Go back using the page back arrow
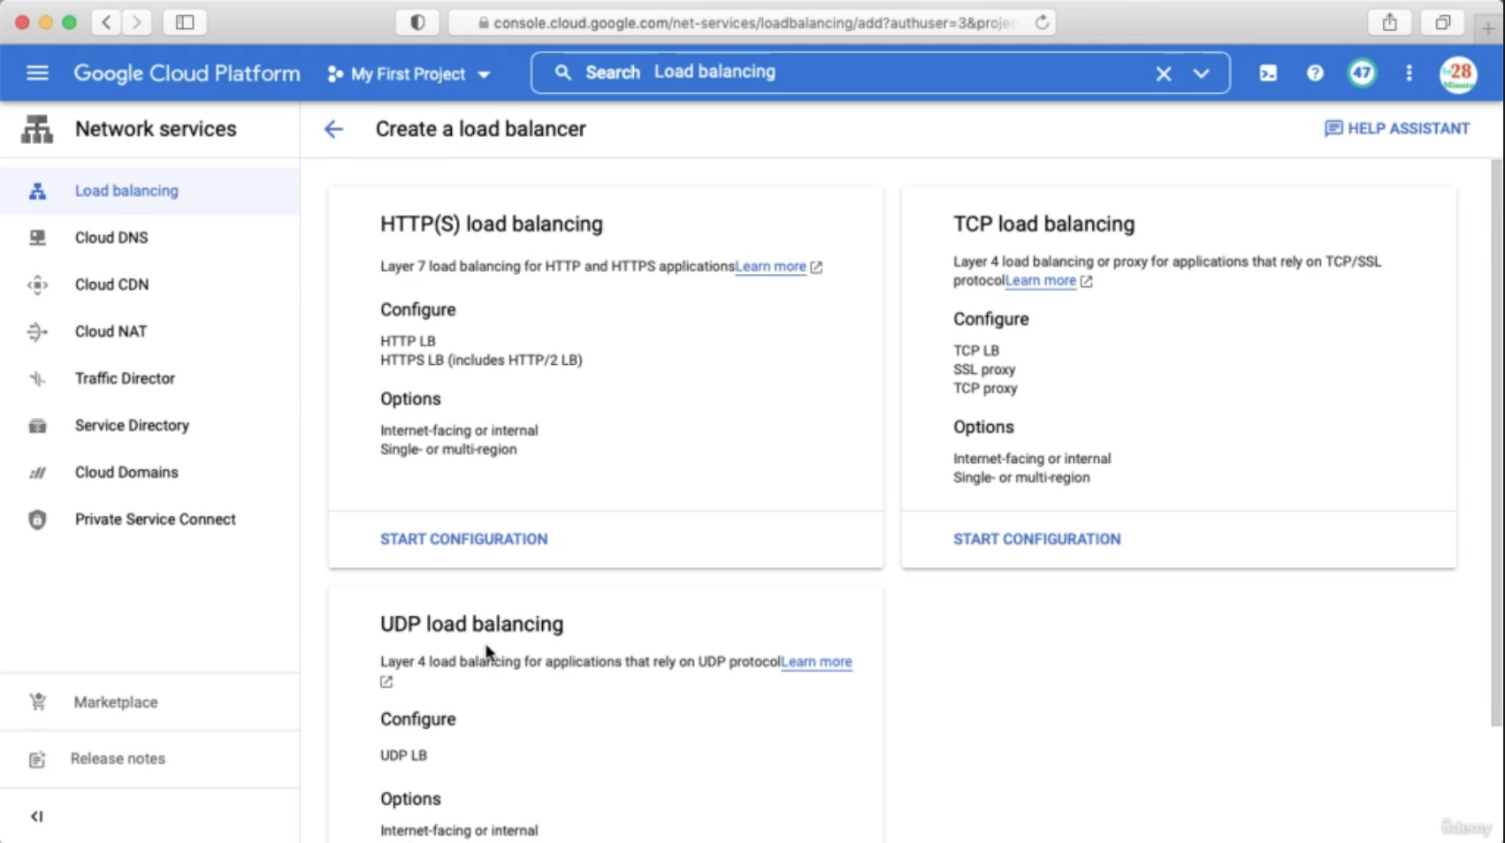The width and height of the screenshot is (1505, 843). 333,129
